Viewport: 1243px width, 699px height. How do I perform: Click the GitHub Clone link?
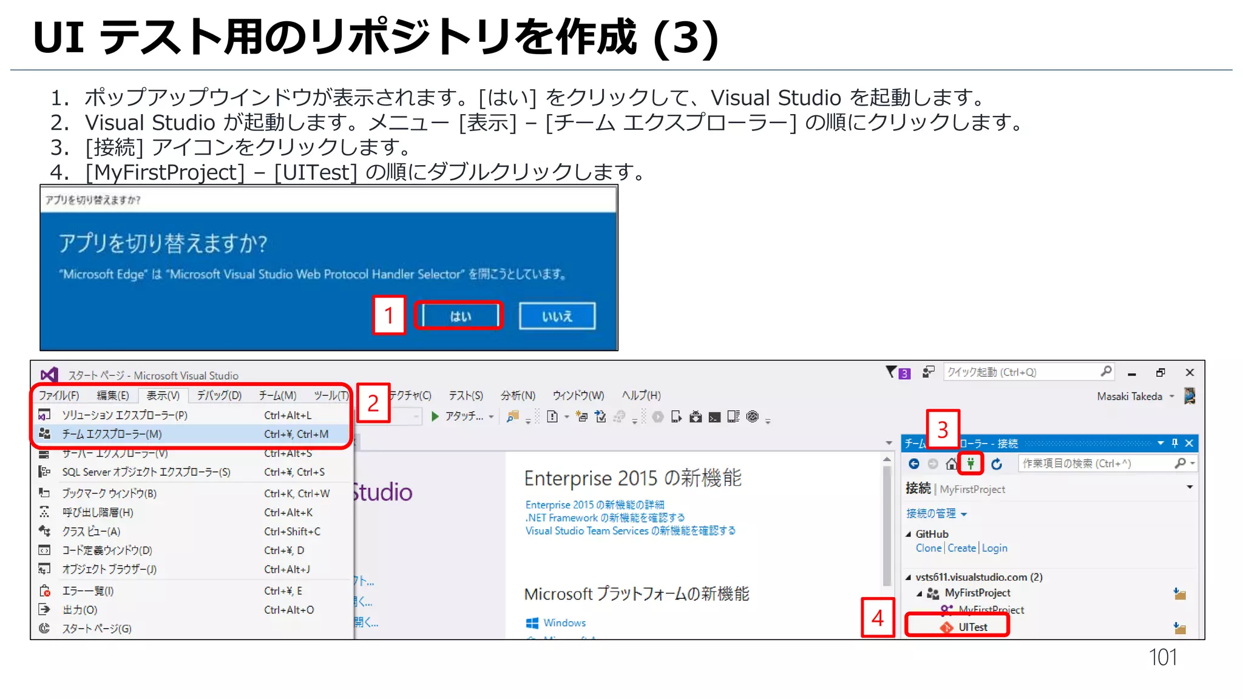click(929, 548)
